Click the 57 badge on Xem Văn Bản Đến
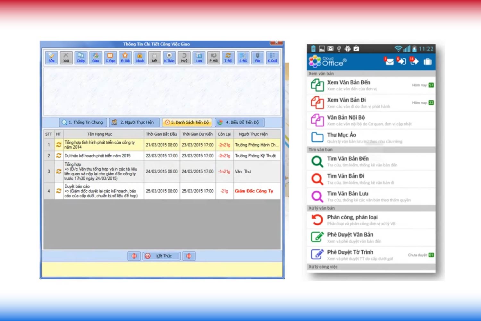The width and height of the screenshot is (481, 321). pyautogui.click(x=431, y=85)
